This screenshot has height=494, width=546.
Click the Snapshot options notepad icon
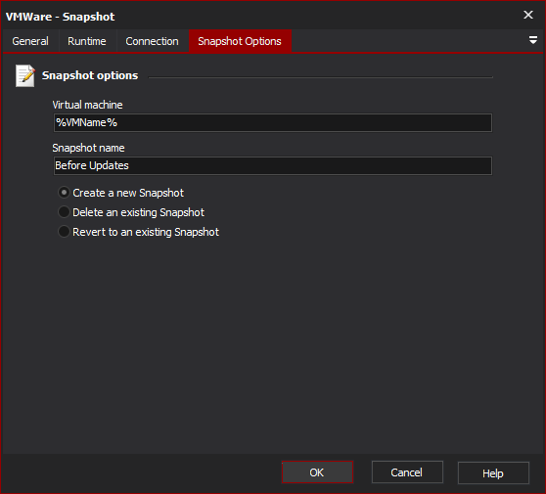click(x=25, y=75)
